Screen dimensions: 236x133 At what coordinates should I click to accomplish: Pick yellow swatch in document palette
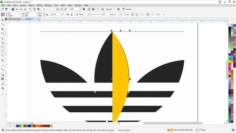[x=22, y=126]
